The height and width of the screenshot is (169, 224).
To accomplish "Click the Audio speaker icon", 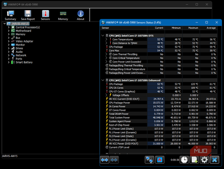I will pos(13,52).
